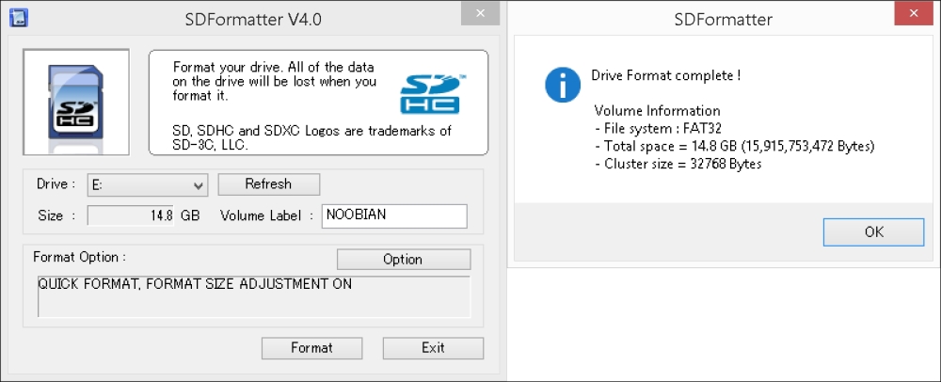Click the SDFormatter V4.0 title text
The width and height of the screenshot is (941, 382).
(253, 19)
